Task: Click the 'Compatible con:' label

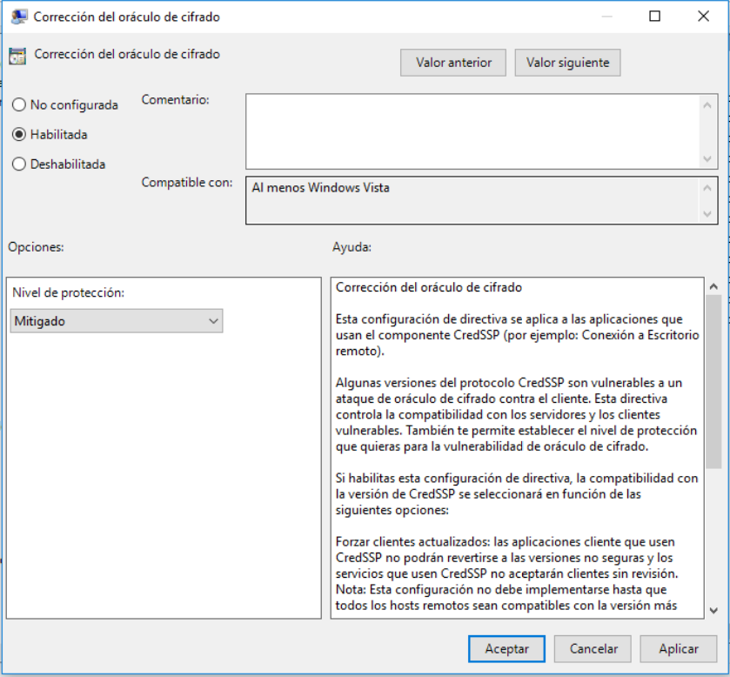Action: (x=187, y=182)
